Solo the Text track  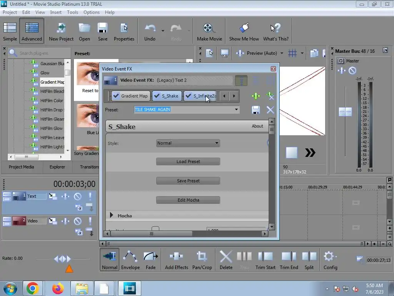click(90, 196)
